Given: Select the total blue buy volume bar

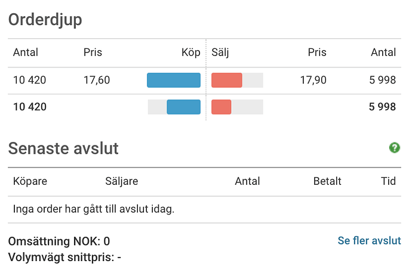Looking at the screenshot, I should (x=183, y=107).
